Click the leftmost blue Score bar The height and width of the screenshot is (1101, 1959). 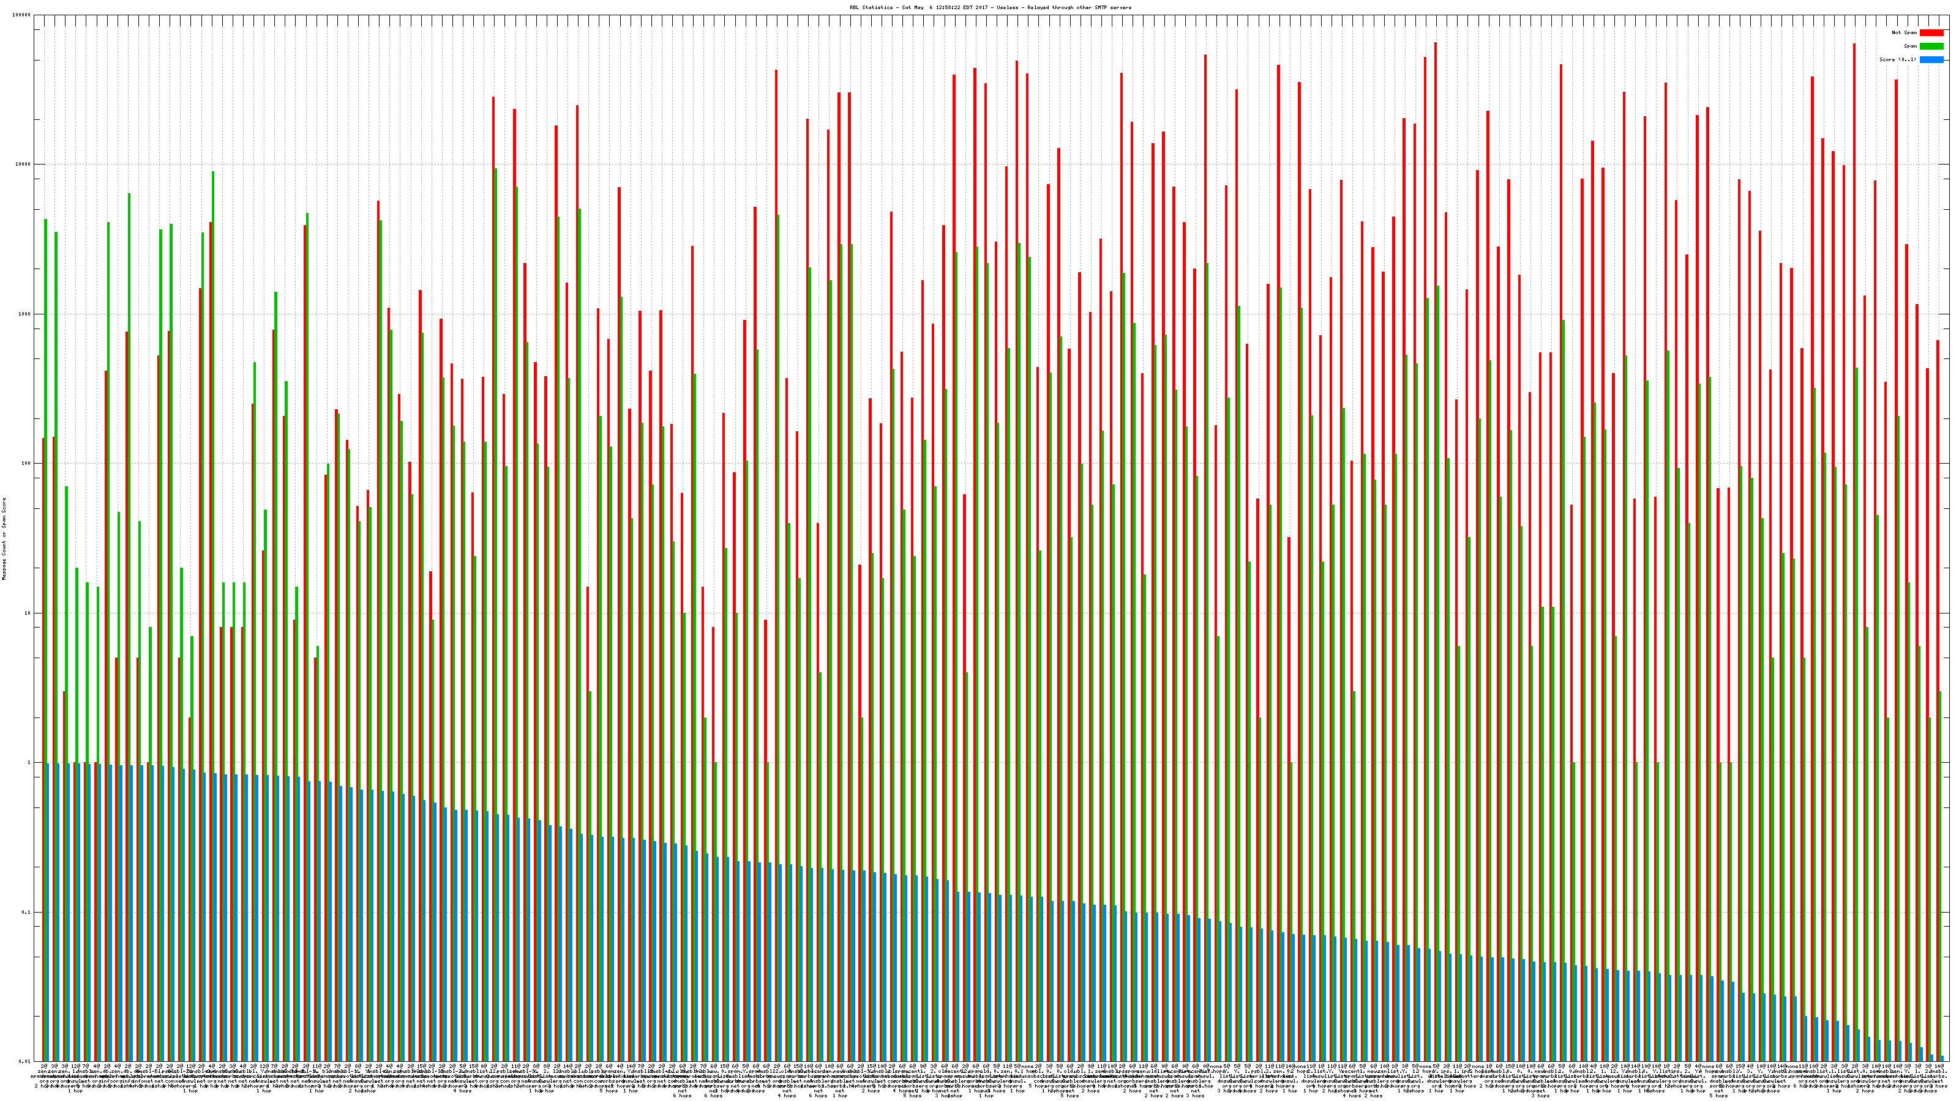coord(48,912)
